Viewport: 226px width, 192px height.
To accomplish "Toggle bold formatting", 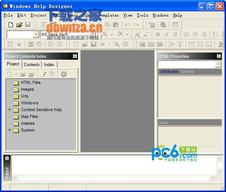I will coord(158,34).
